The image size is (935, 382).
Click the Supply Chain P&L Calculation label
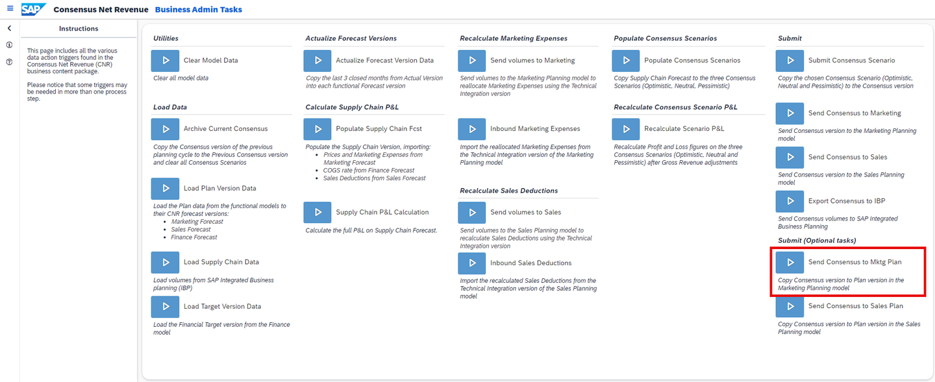382,212
